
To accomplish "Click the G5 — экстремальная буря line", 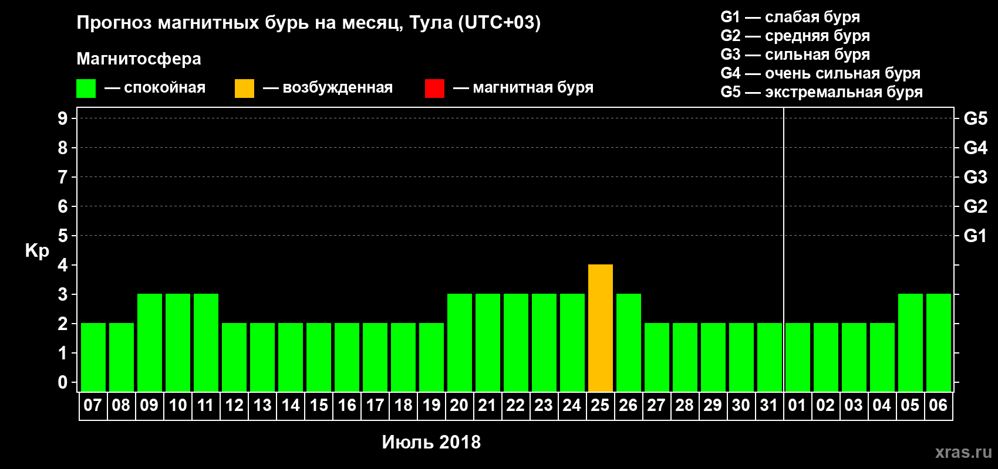I will point(822,92).
